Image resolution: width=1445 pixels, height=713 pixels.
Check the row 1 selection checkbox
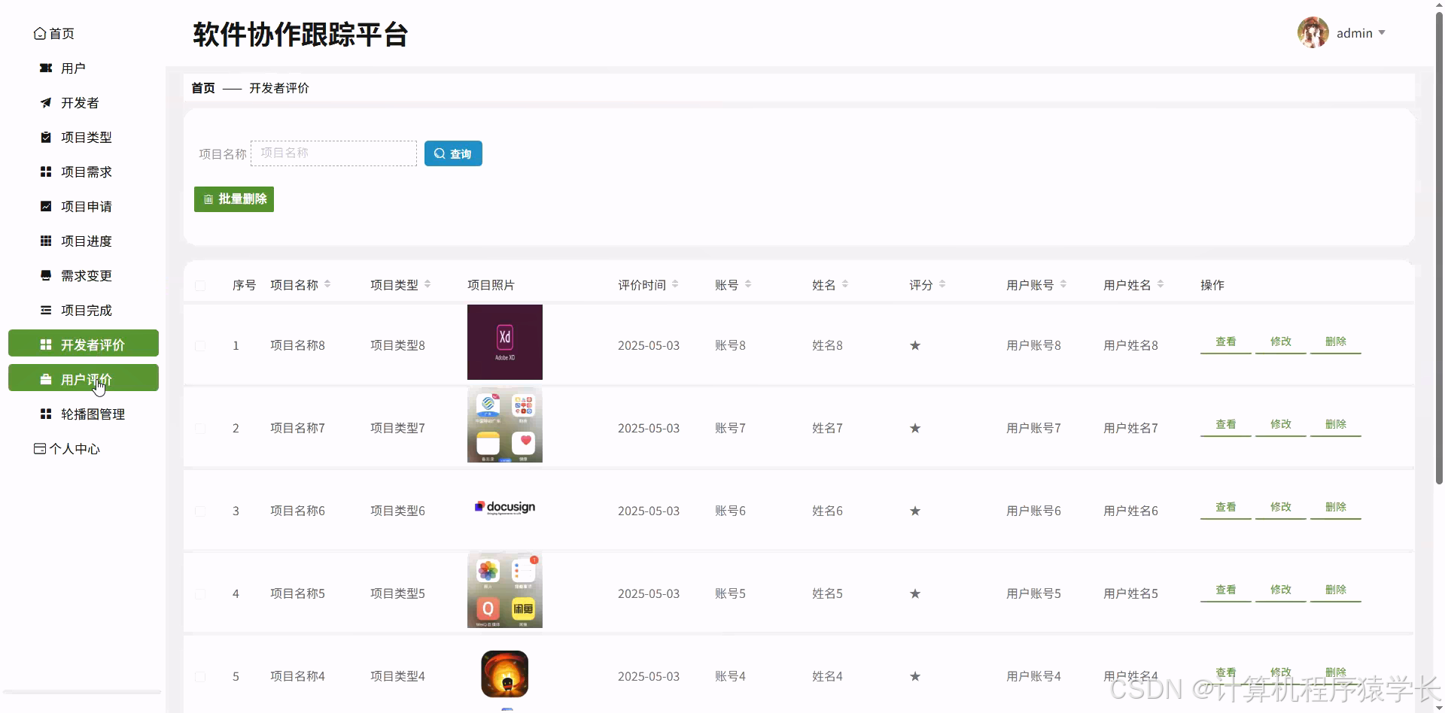click(x=200, y=345)
